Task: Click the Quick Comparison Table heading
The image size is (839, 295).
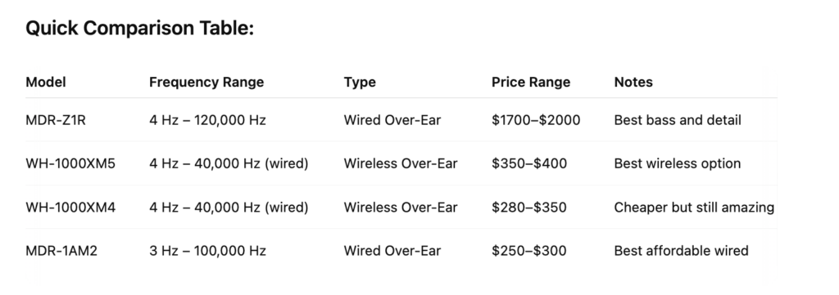Action: pos(139,29)
